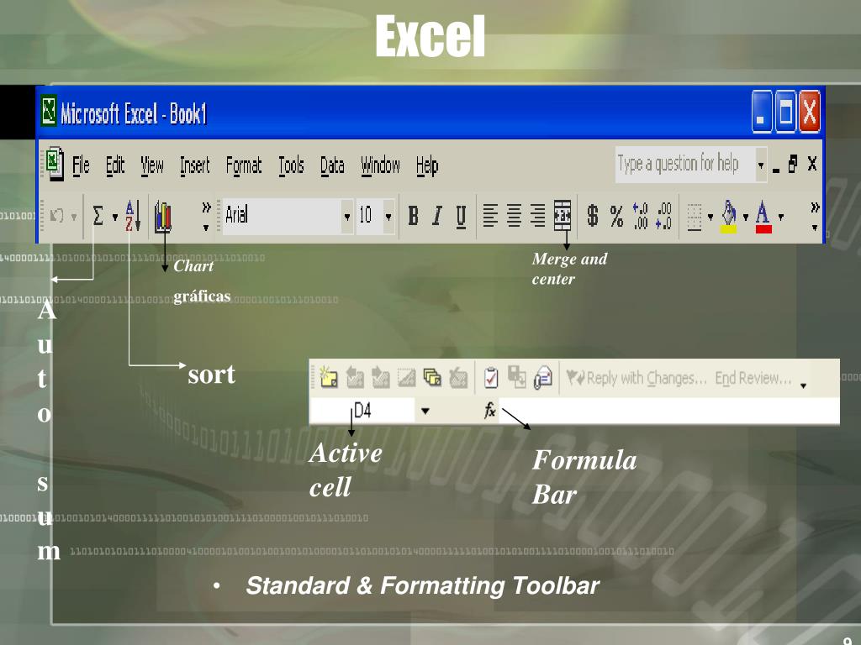Click the Send to Mail Recipient icon

click(543, 377)
